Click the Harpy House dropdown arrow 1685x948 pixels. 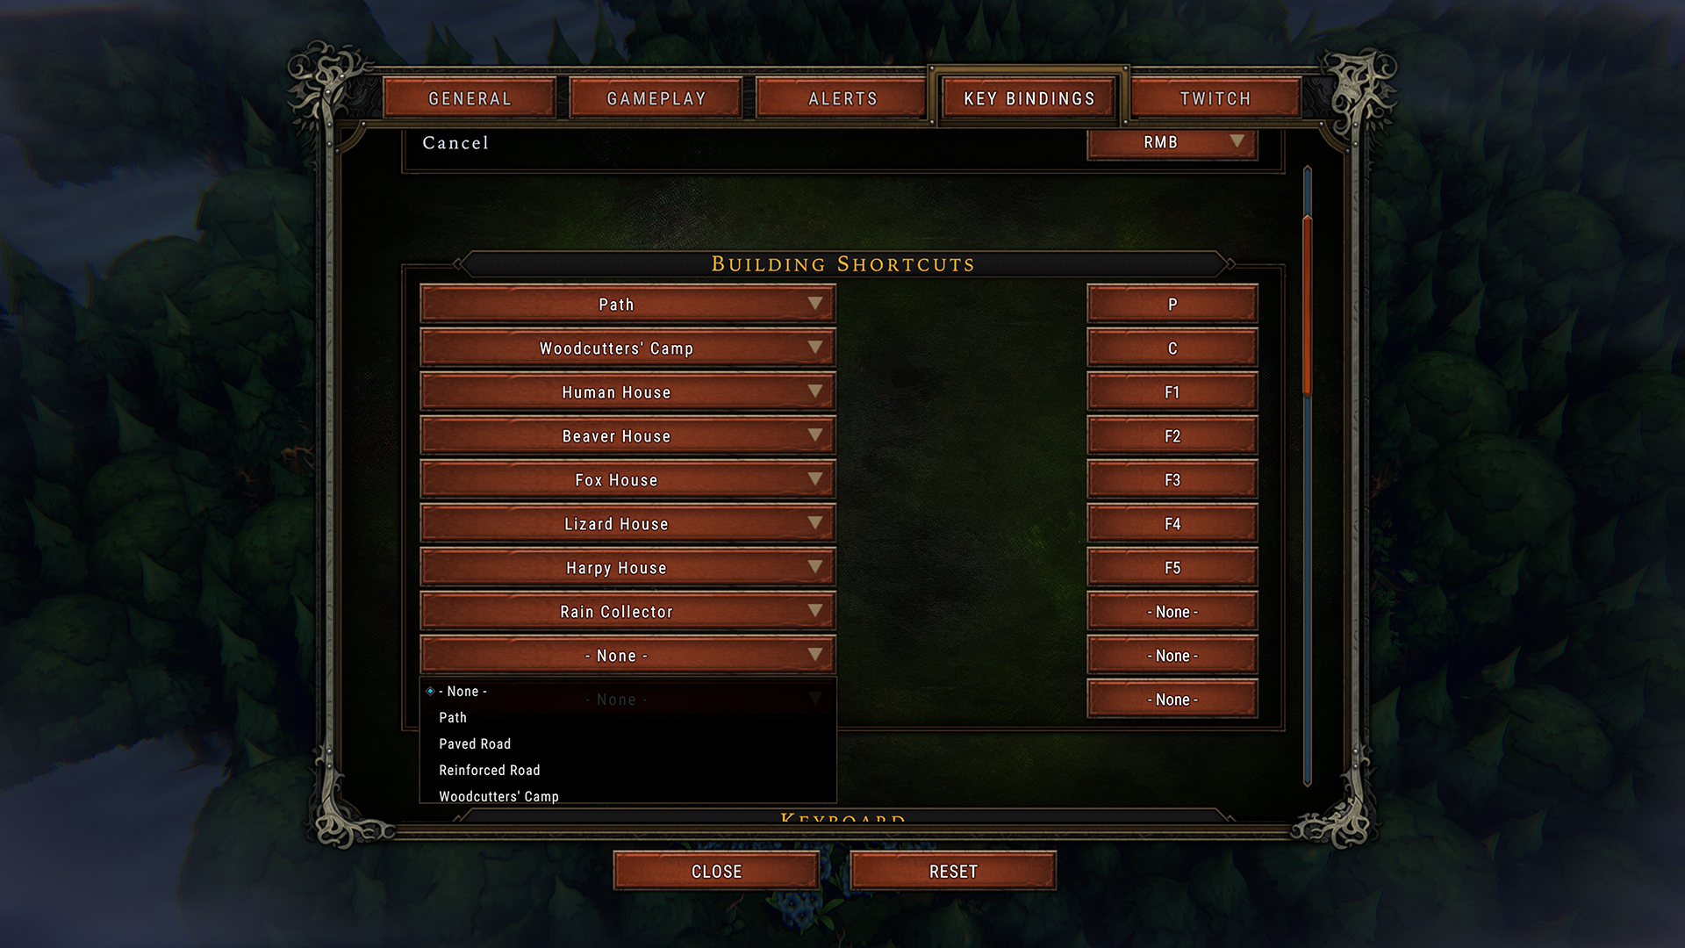coord(814,566)
